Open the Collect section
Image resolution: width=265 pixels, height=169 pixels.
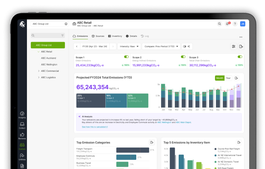(x=22, y=126)
